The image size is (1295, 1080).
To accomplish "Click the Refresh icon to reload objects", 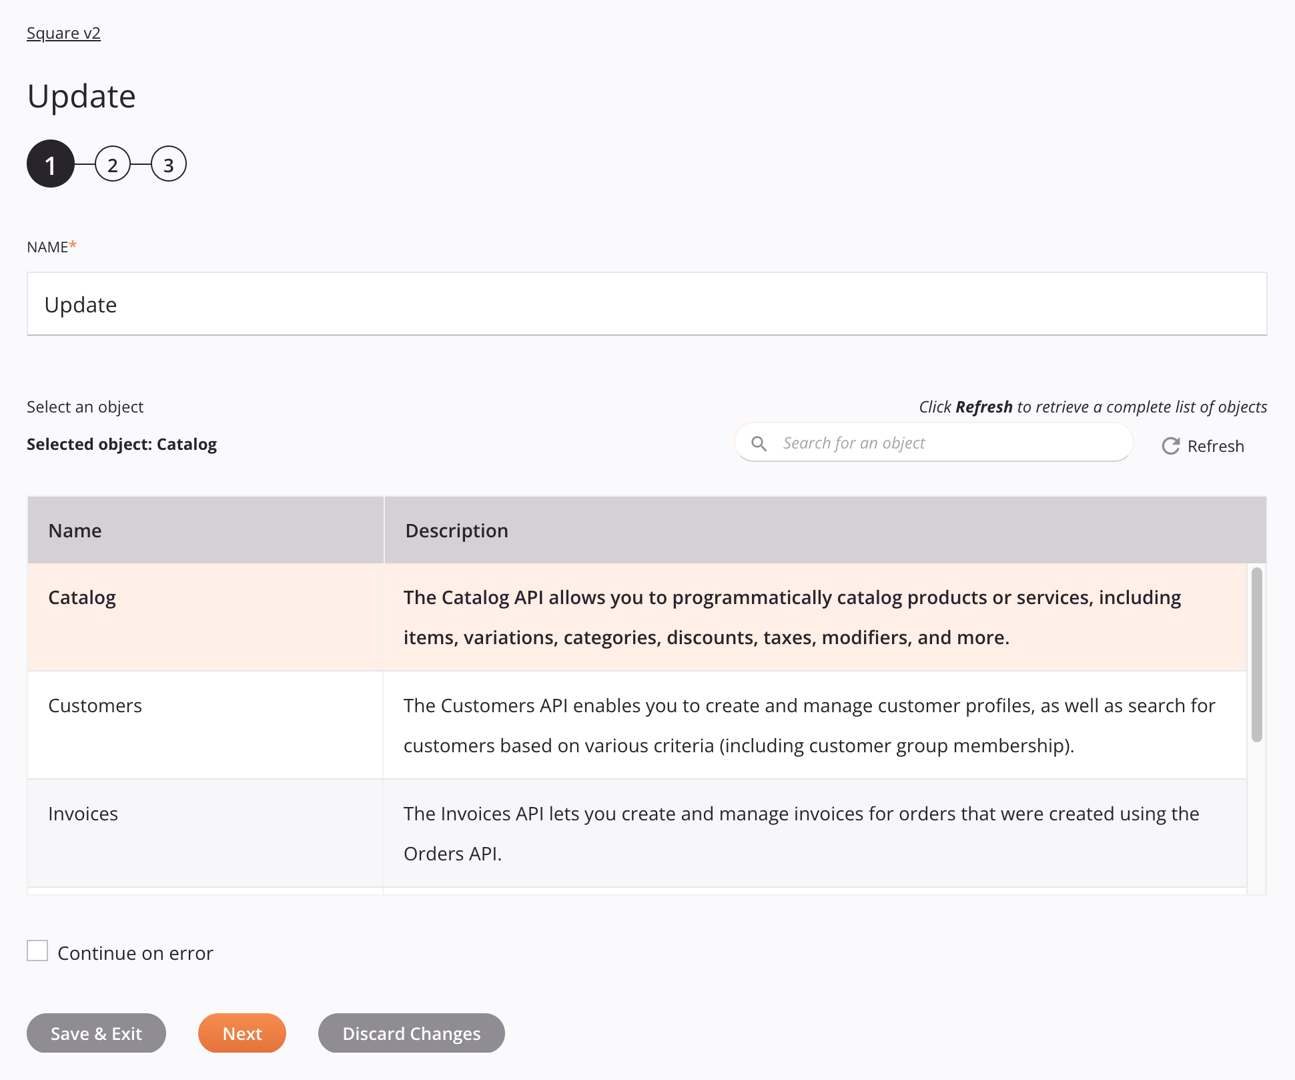I will 1170,445.
